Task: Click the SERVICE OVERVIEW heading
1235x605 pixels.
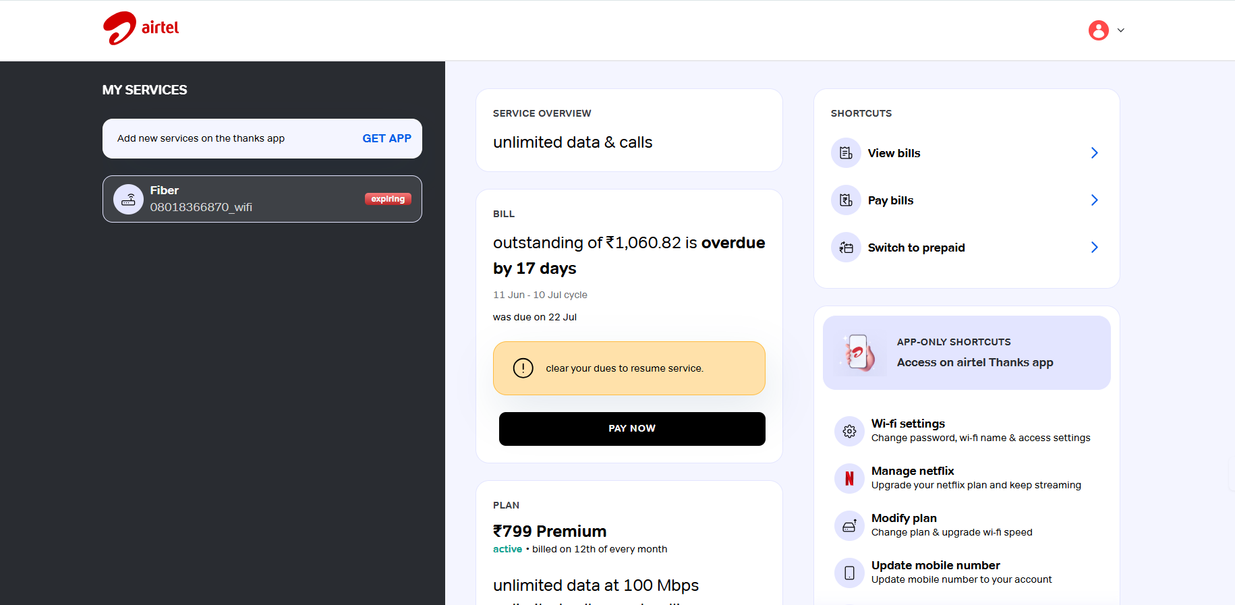Action: (x=542, y=113)
